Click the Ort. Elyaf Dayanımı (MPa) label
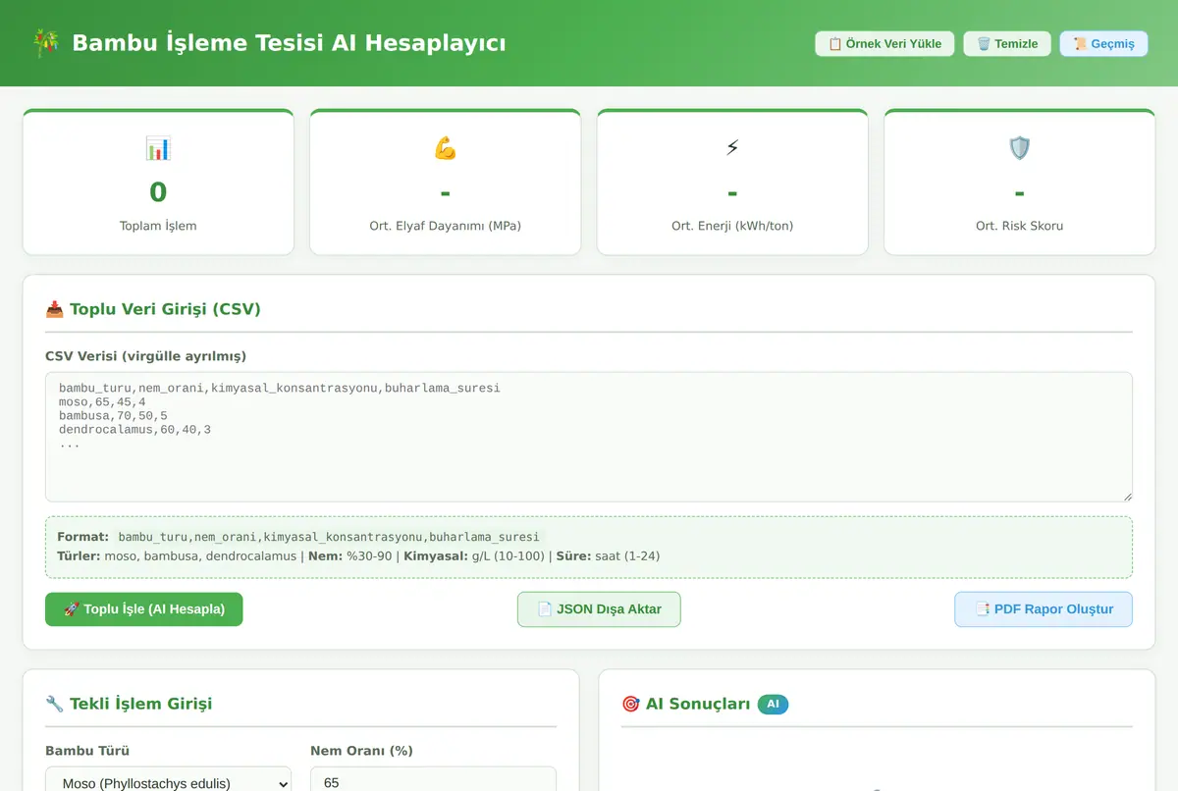Viewport: 1178px width, 791px height. click(446, 226)
